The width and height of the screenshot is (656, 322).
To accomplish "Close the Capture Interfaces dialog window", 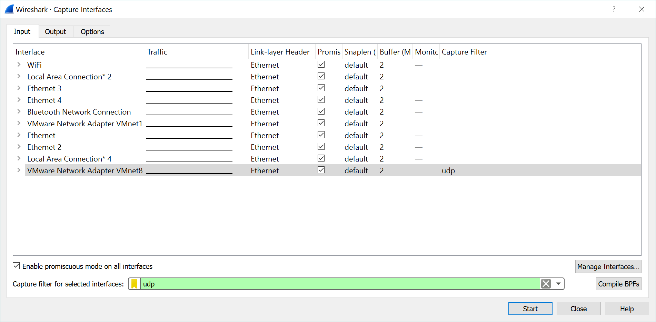I will coord(642,9).
